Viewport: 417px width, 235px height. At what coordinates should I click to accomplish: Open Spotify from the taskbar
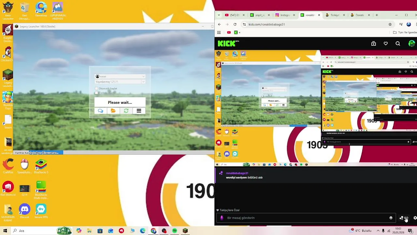click(175, 231)
